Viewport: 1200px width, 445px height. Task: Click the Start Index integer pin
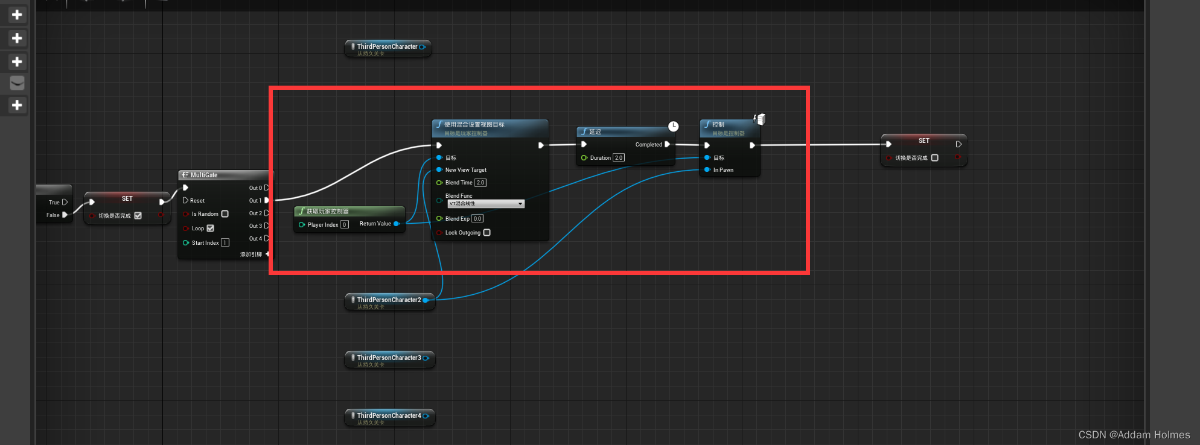tap(186, 242)
